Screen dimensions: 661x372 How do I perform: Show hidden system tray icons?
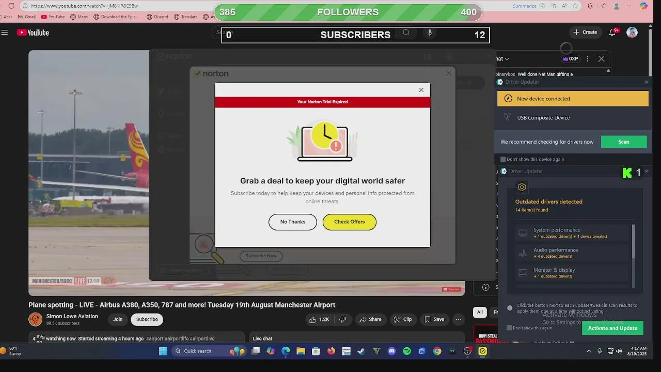[588, 351]
